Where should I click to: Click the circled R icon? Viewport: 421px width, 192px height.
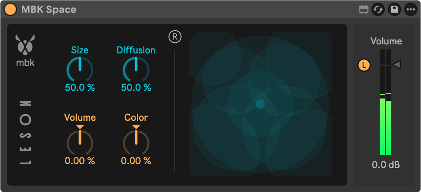[175, 37]
